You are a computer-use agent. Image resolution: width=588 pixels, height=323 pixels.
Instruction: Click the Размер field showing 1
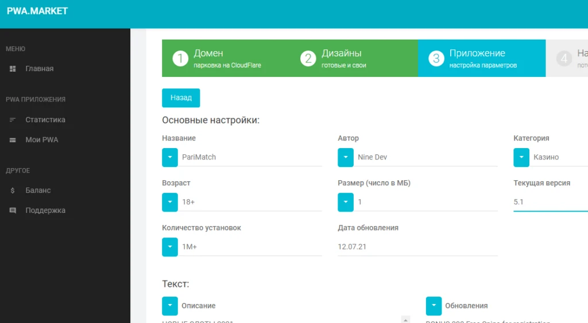pyautogui.click(x=425, y=203)
